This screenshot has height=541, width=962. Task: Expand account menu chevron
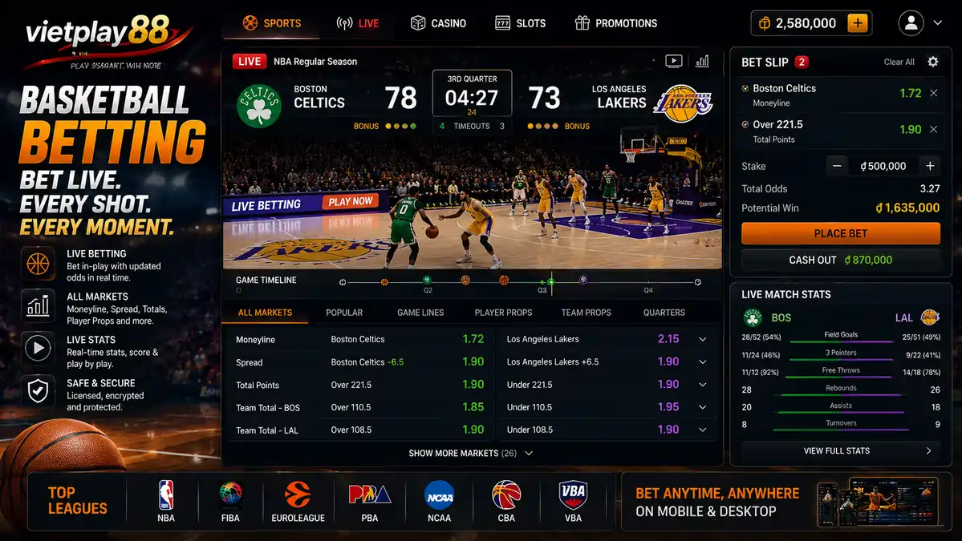[937, 22]
